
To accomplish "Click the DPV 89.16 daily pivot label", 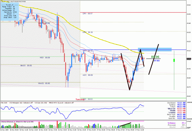I will pos(88,51).
